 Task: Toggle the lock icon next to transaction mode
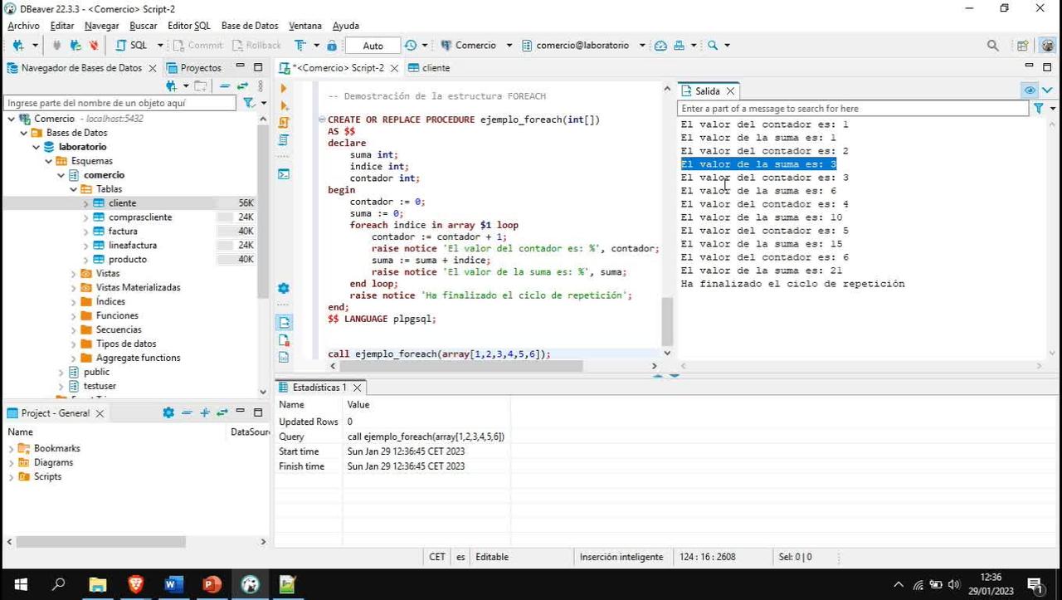point(331,45)
